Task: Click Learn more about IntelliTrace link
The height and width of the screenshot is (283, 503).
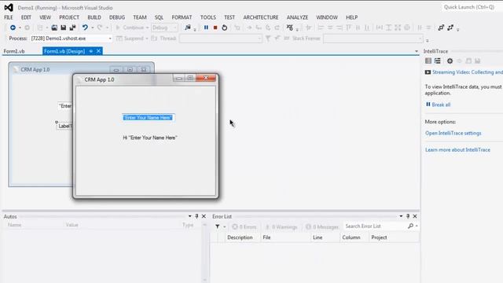Action: tap(457, 150)
